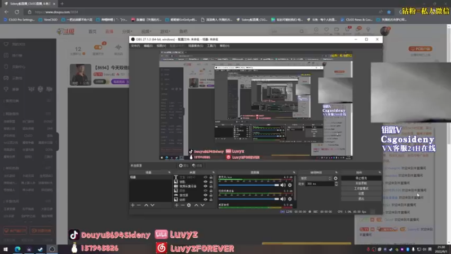The width and height of the screenshot is (451, 254).
Task: Set the 视频采集设备 mixer volume slider
Action: [x=249, y=199]
